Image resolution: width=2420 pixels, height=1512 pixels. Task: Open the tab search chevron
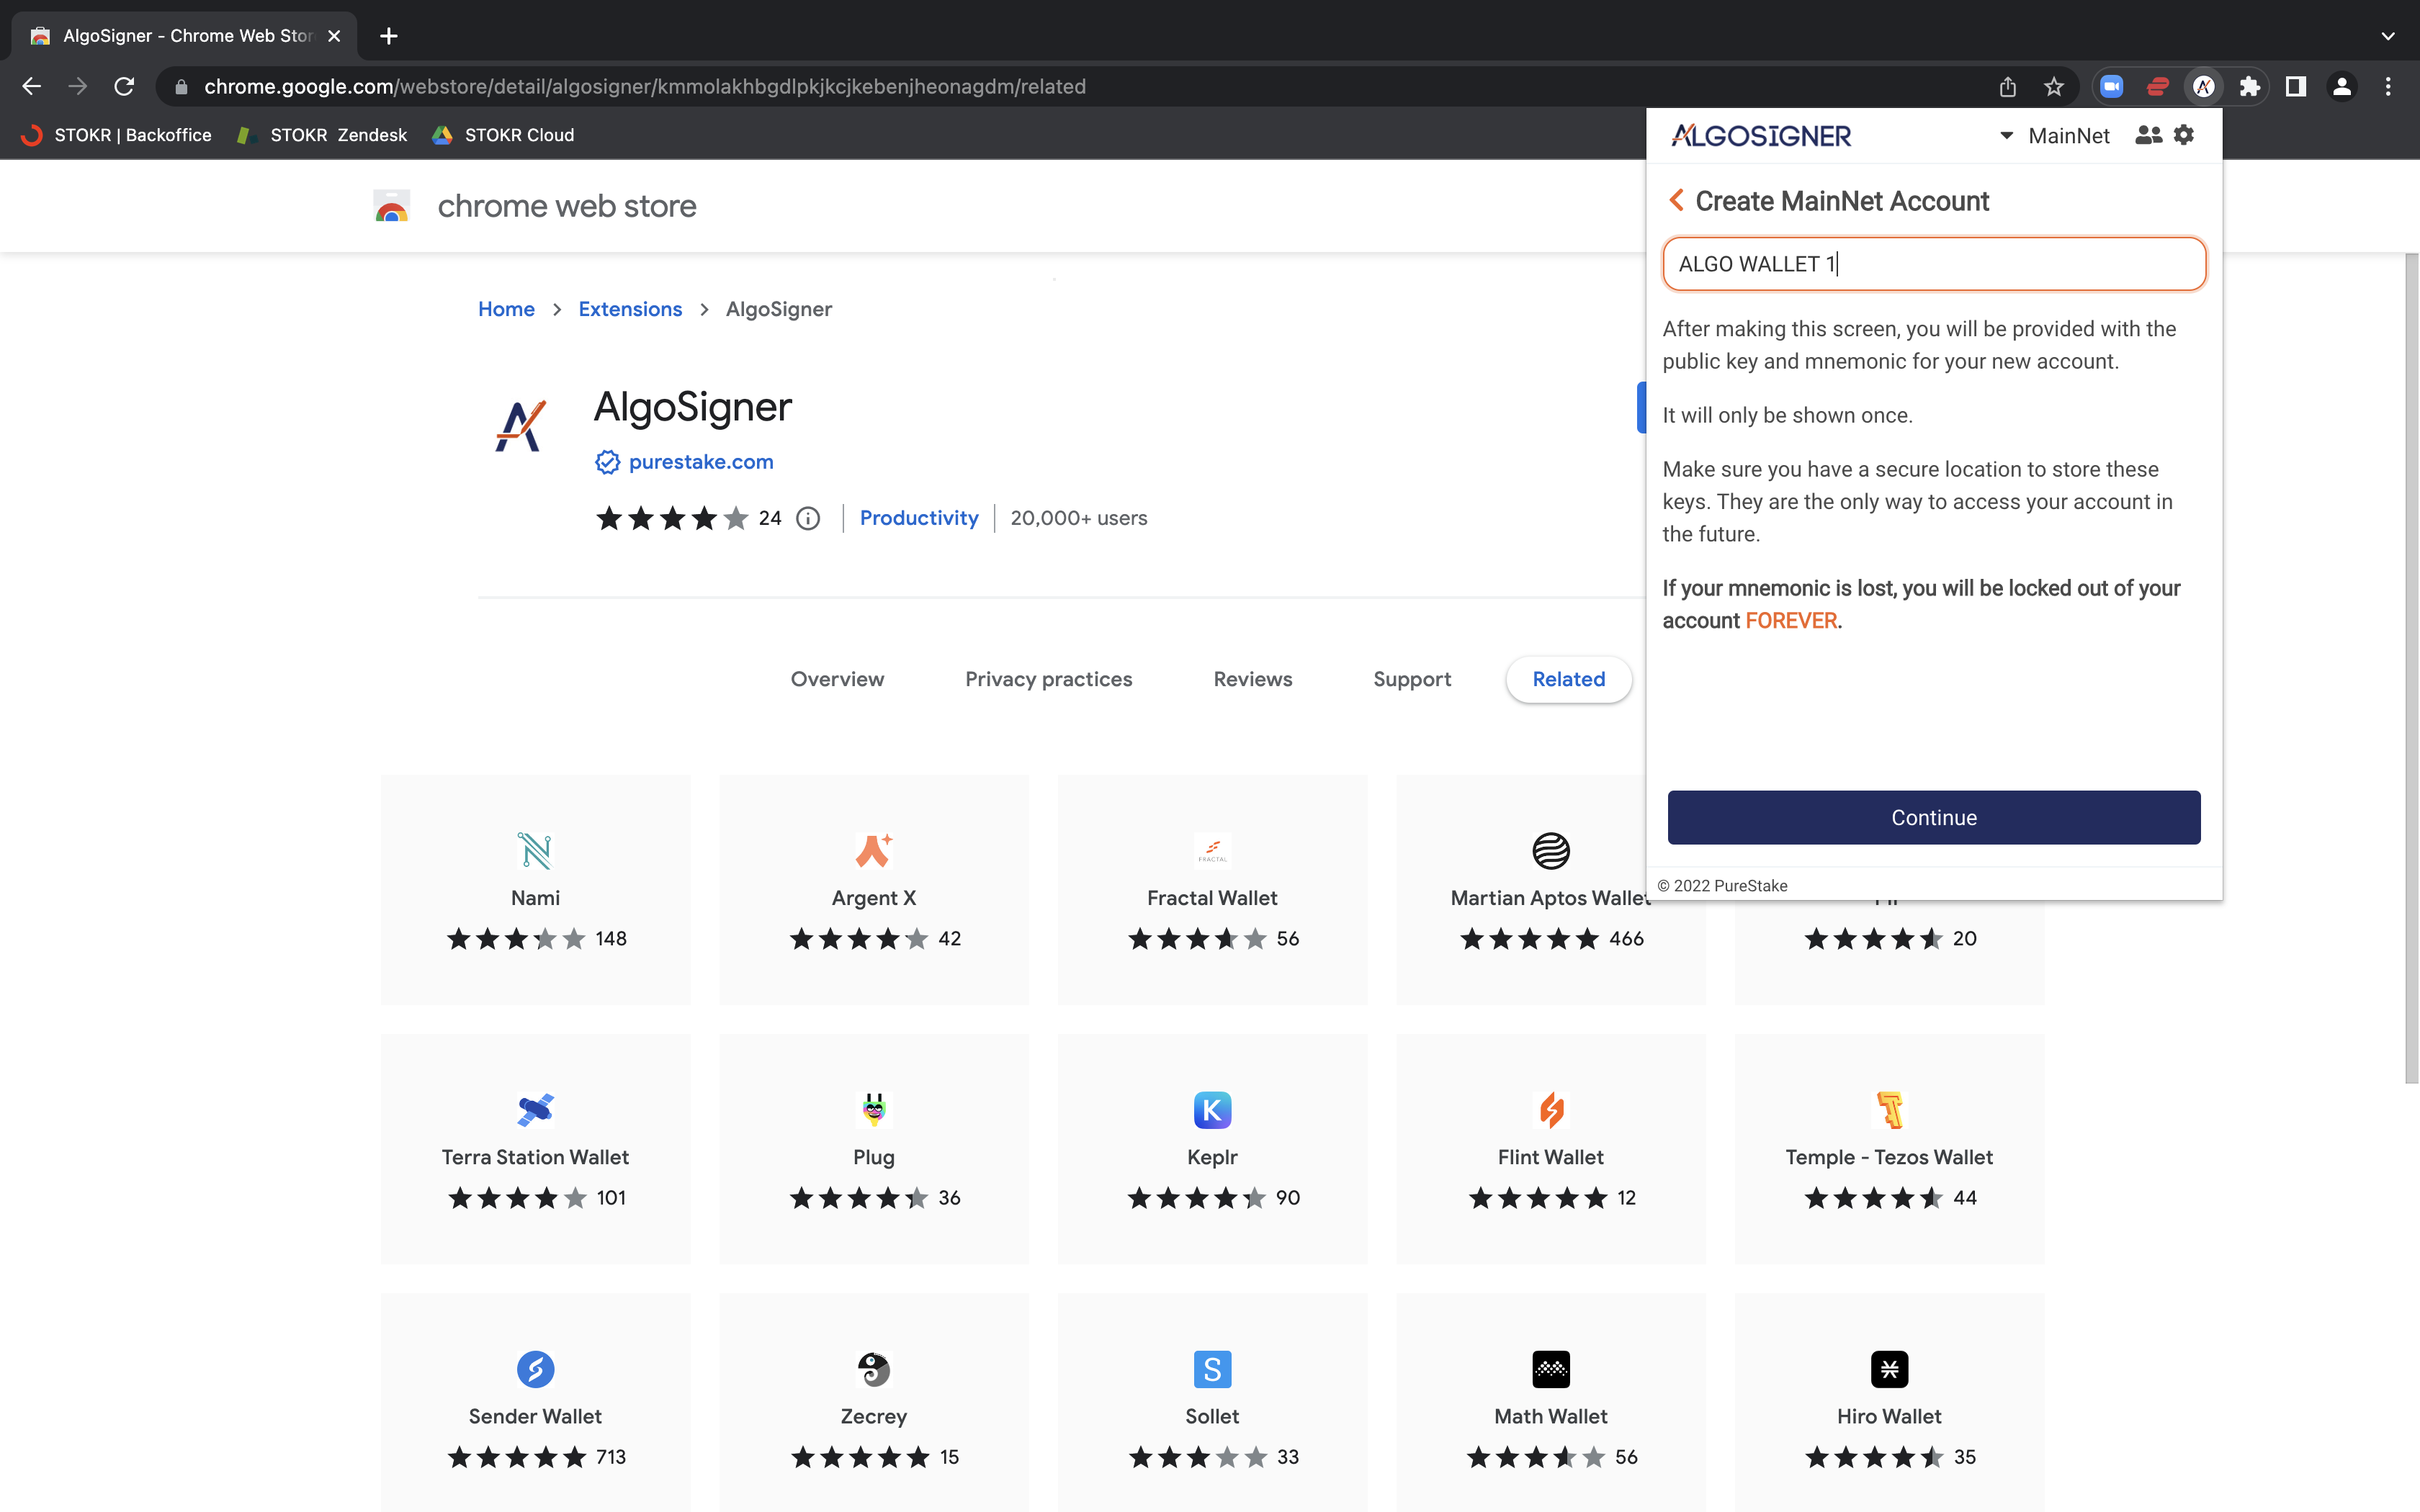(2388, 36)
